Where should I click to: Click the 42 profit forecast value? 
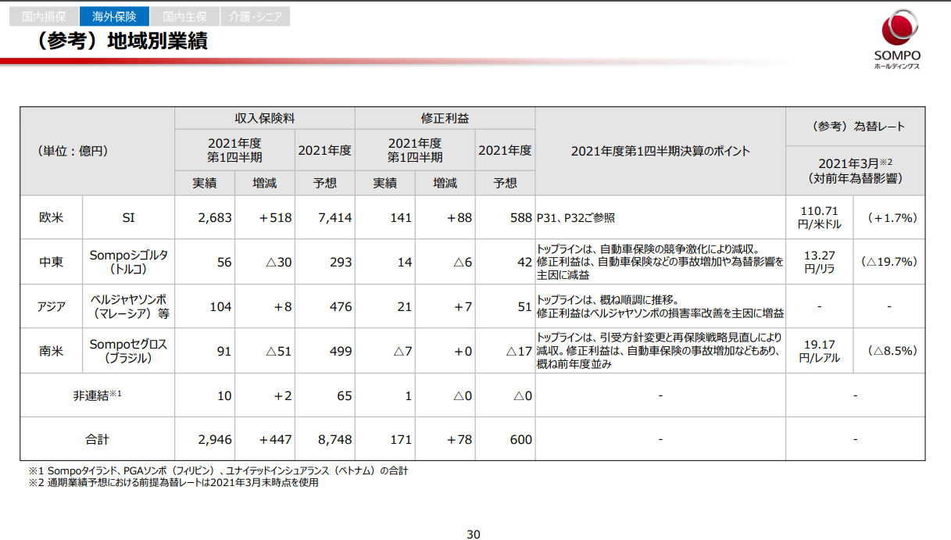(525, 263)
